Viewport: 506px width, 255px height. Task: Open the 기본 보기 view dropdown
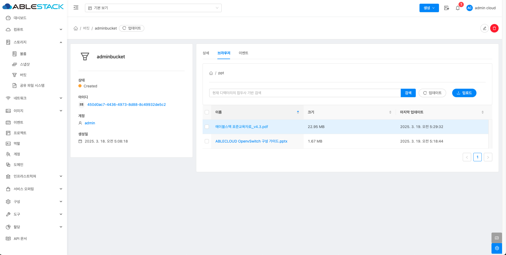tap(153, 8)
